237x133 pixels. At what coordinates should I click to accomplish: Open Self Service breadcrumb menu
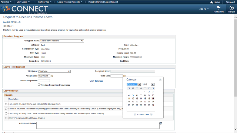point(45,2)
